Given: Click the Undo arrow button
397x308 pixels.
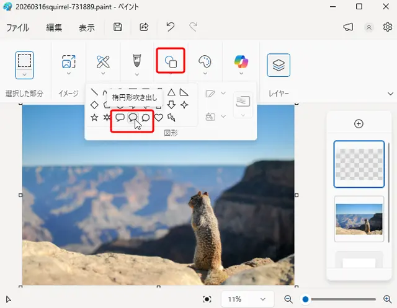Looking at the screenshot, I should (x=170, y=27).
